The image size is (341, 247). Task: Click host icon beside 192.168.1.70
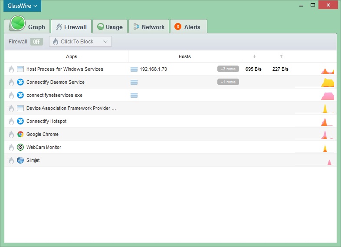click(134, 69)
